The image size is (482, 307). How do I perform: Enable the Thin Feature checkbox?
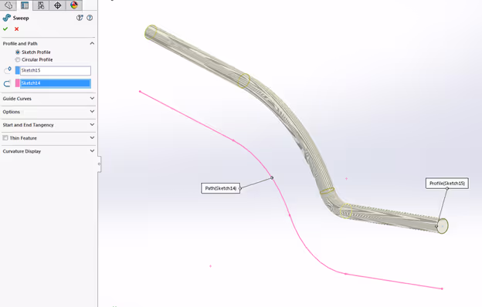pyautogui.click(x=5, y=138)
